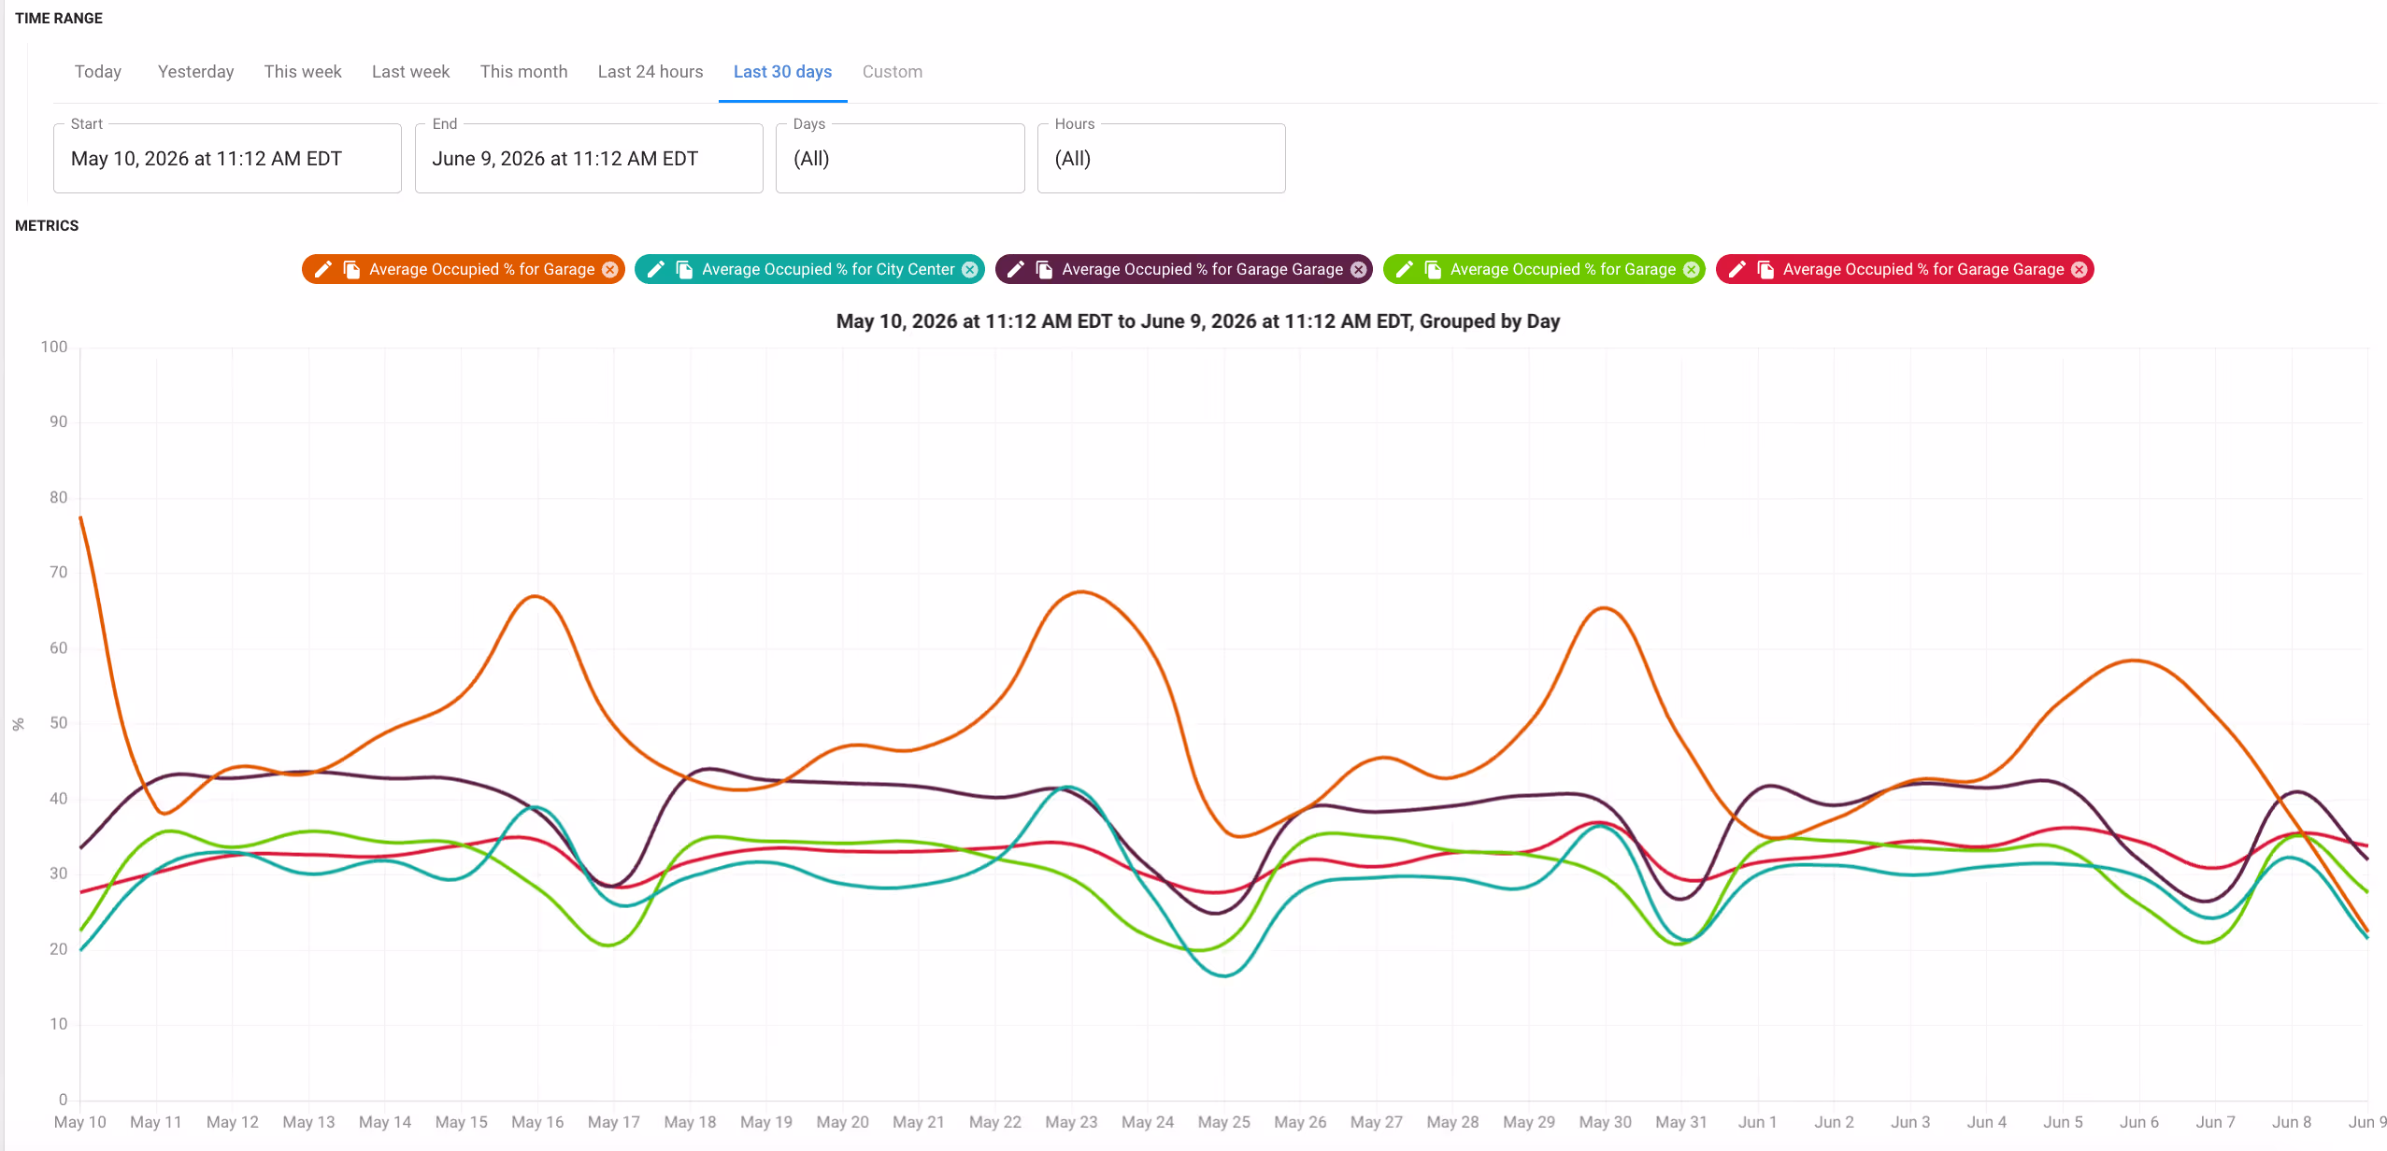Screen dimensions: 2387x1151
Task: Select the This month tab
Action: (523, 72)
